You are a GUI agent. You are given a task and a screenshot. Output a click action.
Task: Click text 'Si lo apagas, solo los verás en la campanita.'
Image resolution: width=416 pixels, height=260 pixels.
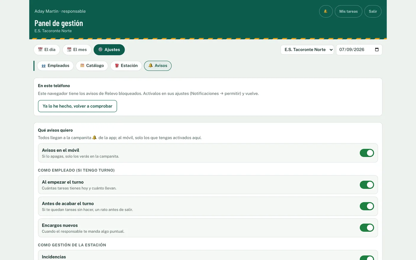tap(80, 156)
